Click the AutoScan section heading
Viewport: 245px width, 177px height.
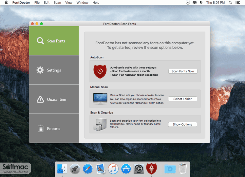(x=97, y=57)
